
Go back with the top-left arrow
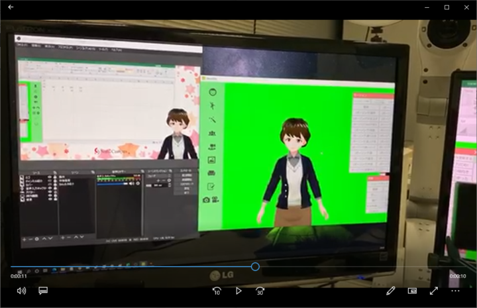pos(11,7)
